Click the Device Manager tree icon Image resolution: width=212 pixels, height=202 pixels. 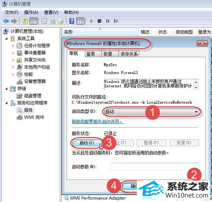click(20, 82)
